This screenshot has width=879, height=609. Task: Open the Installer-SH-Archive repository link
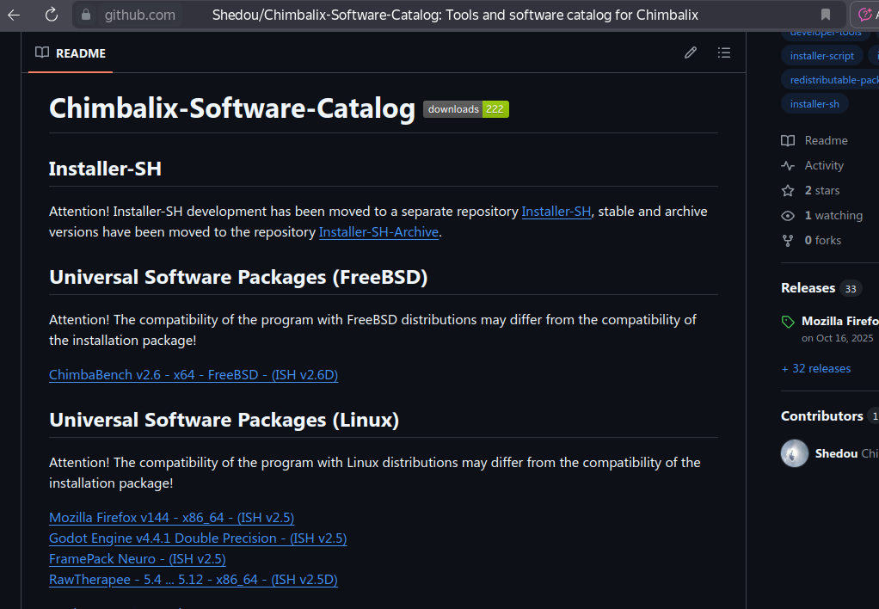coord(378,232)
